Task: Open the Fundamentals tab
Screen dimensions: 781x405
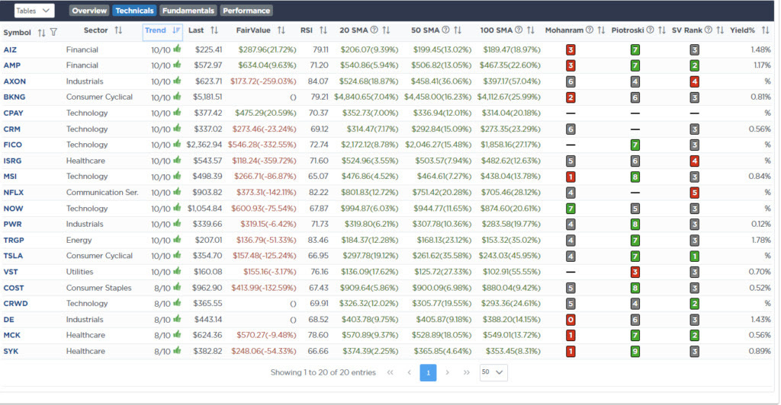Action: (188, 11)
